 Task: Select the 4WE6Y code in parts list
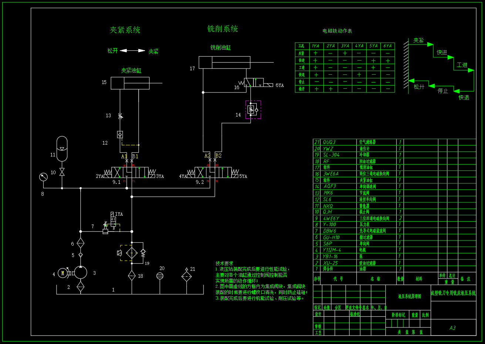[x=331, y=219]
